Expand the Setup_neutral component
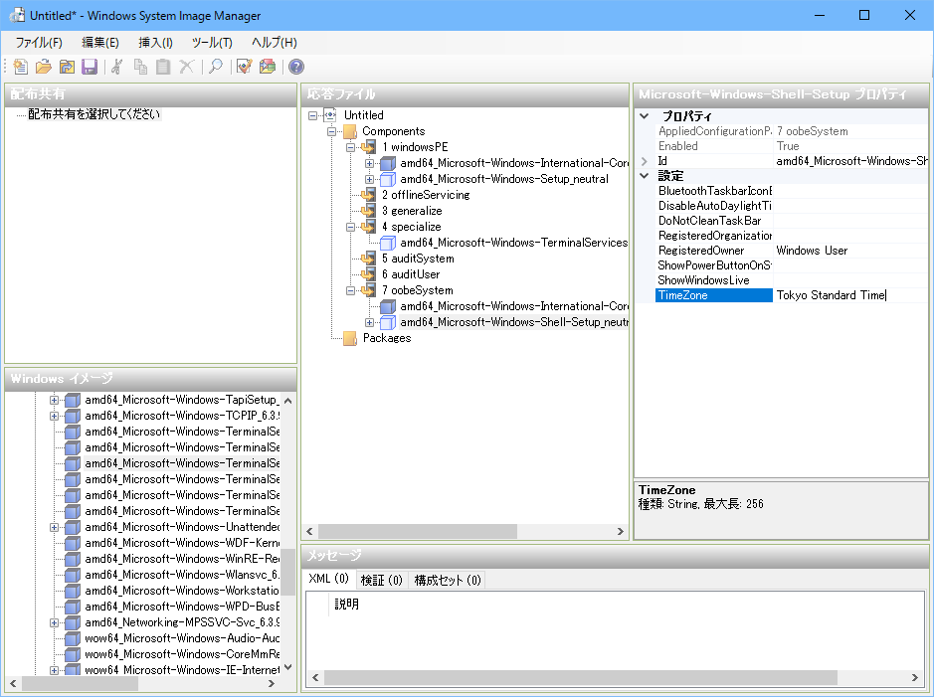Image resolution: width=934 pixels, height=697 pixels. 369,179
